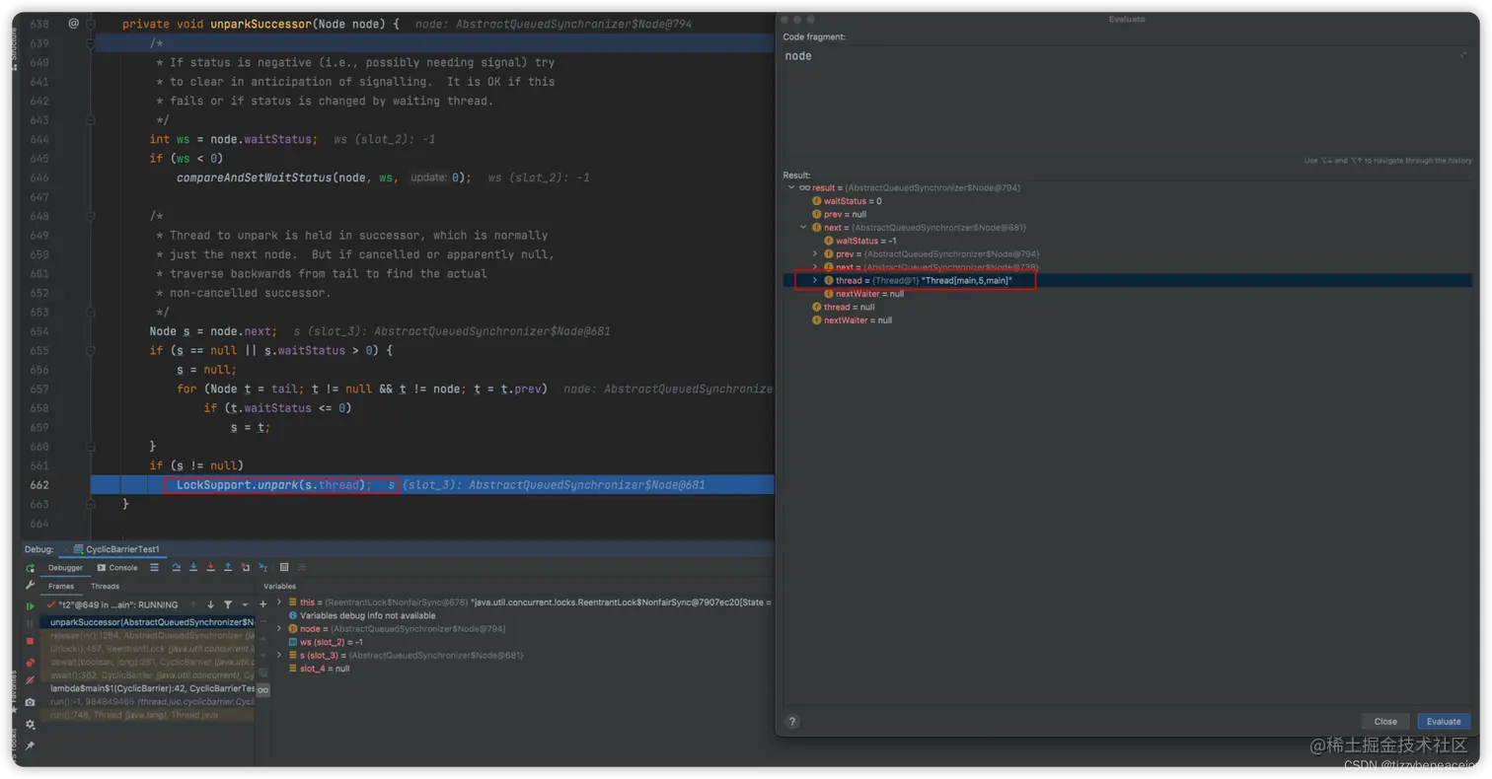Remove watch minus icon in Variables

coord(262,621)
